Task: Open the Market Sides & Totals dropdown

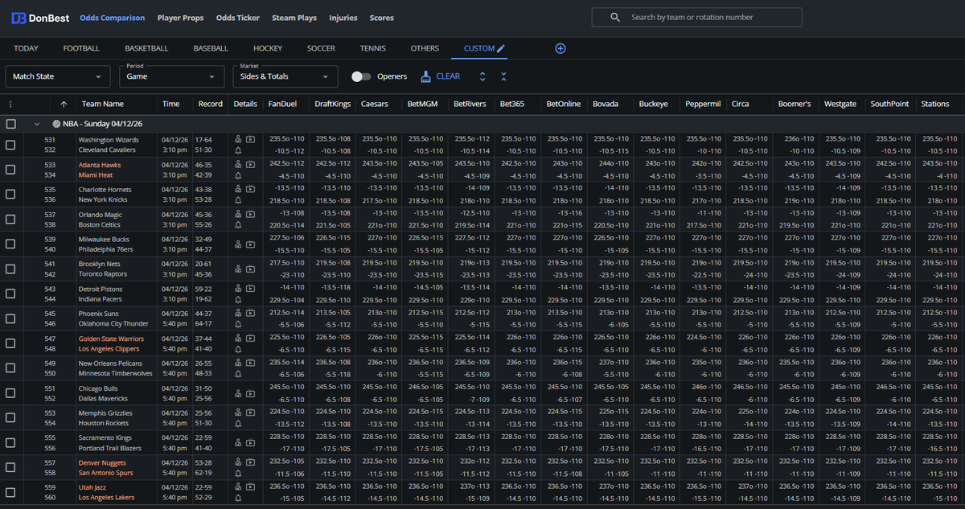Action: point(285,76)
